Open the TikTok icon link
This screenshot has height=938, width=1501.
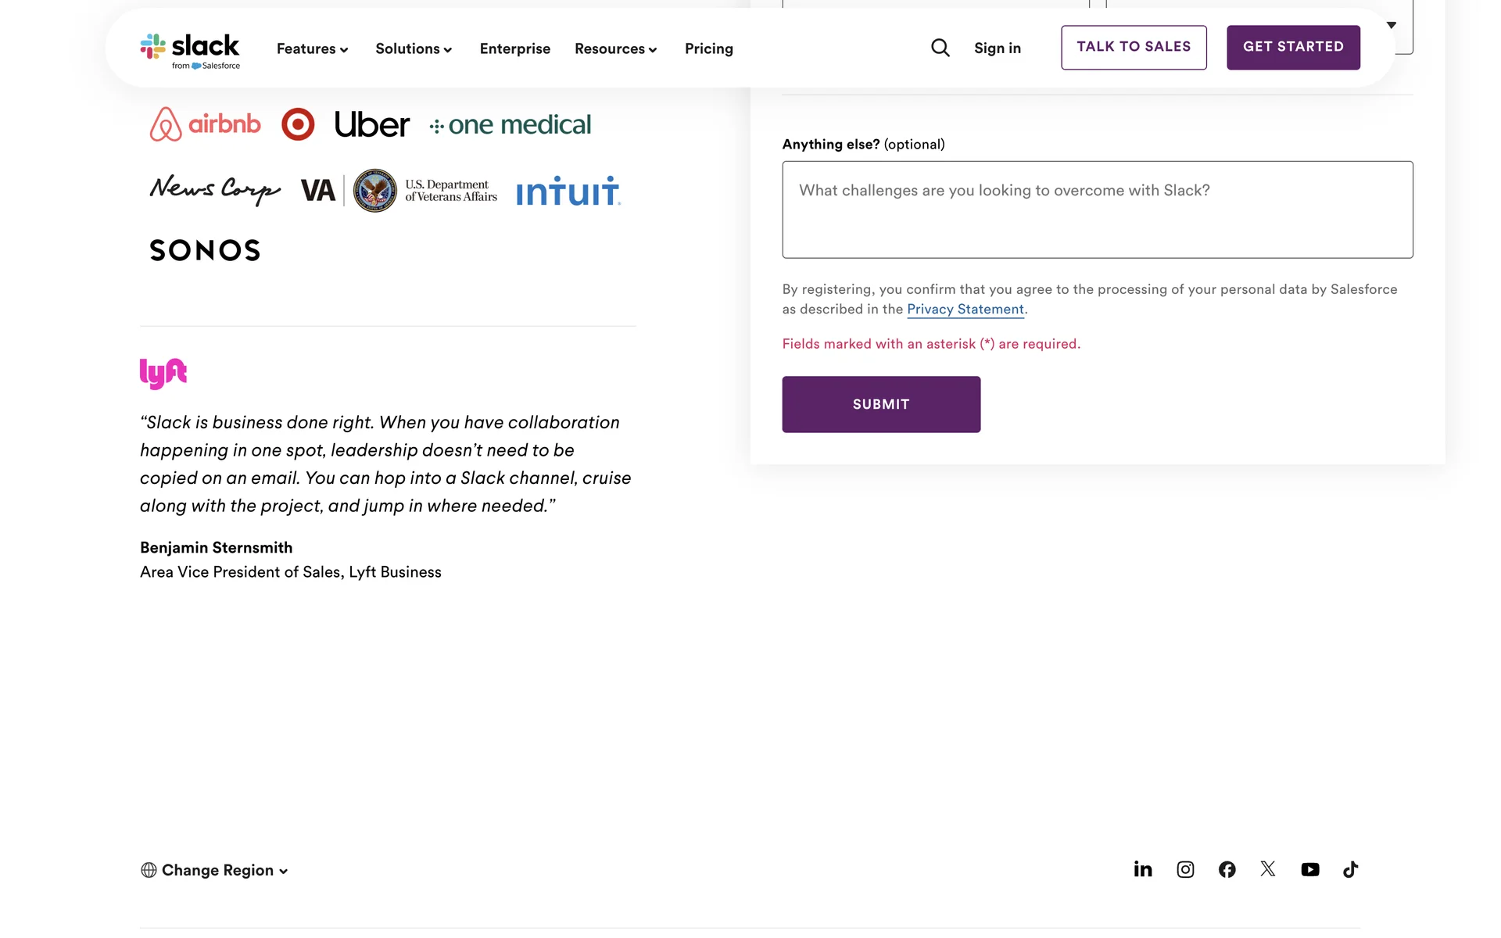click(1350, 869)
